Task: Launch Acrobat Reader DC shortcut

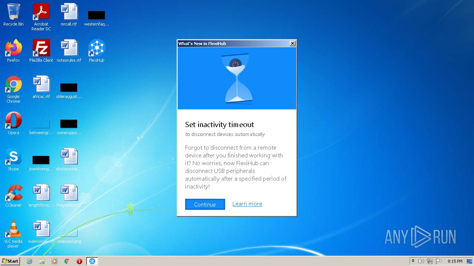Action: pos(41,17)
